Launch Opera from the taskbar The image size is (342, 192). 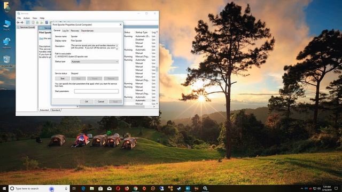pos(118,188)
